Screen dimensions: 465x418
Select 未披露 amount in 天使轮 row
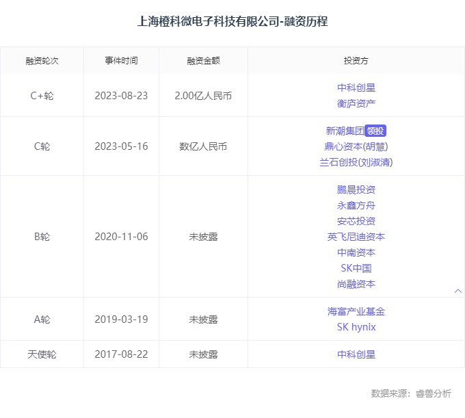pos(203,354)
